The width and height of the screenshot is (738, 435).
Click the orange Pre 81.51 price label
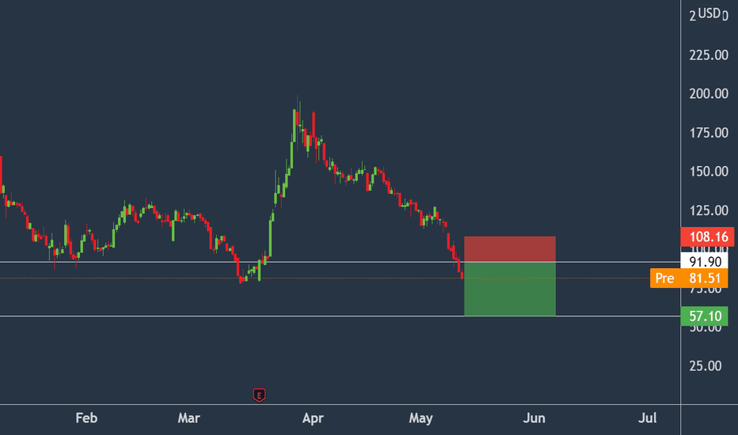coord(689,278)
